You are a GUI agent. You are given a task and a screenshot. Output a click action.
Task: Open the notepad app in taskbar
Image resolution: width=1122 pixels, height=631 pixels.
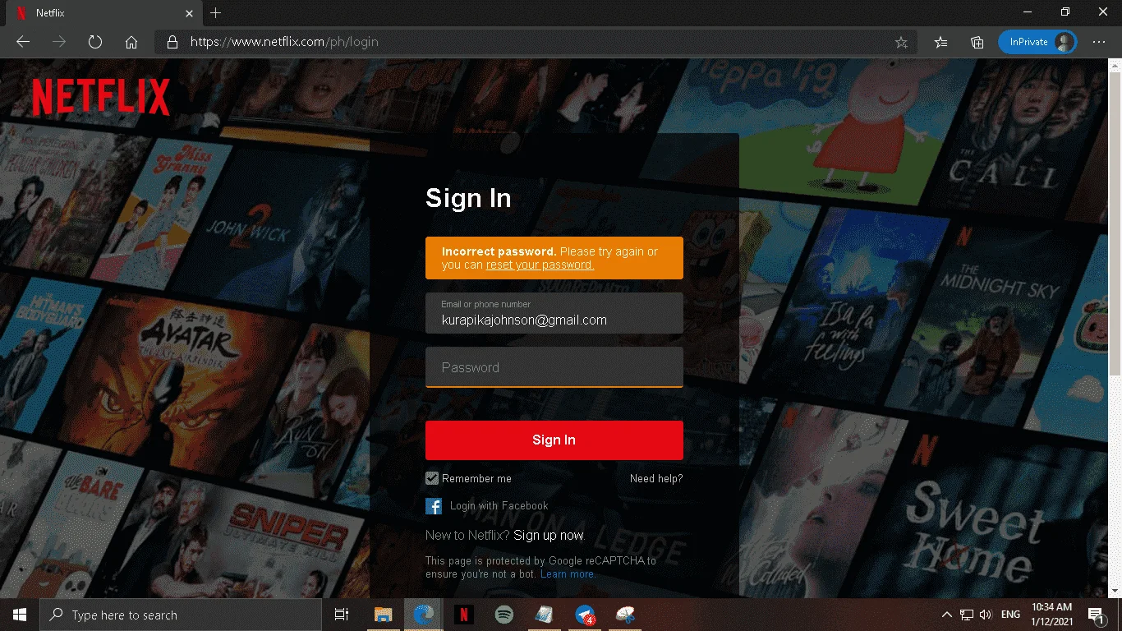tap(544, 615)
